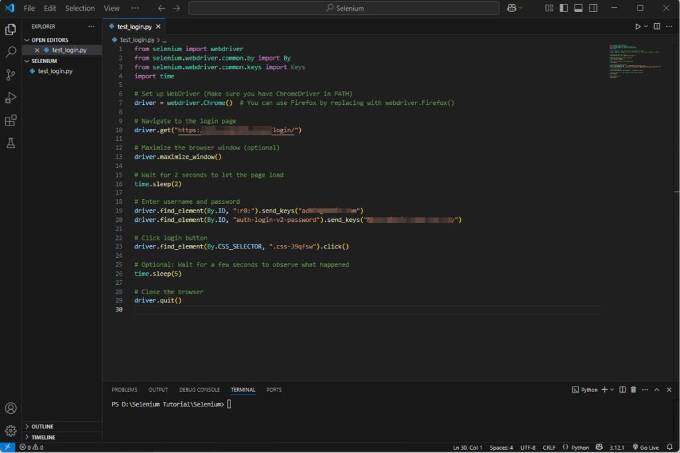Open the Testing view in Activity Bar
680x453 pixels.
click(x=9, y=142)
